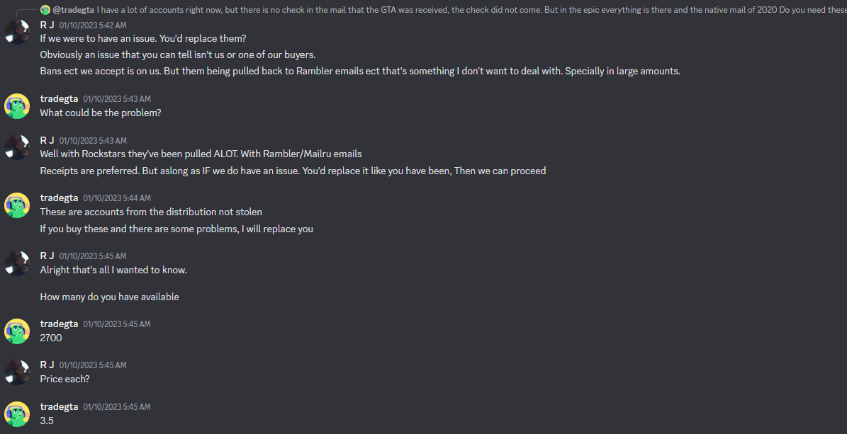The height and width of the screenshot is (434, 847).
Task: Jump to the quoted reply message text at top
Action: 471,10
